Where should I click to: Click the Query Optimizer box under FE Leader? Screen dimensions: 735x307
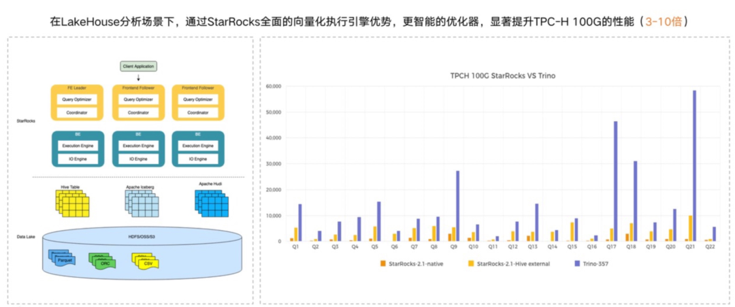(x=78, y=99)
